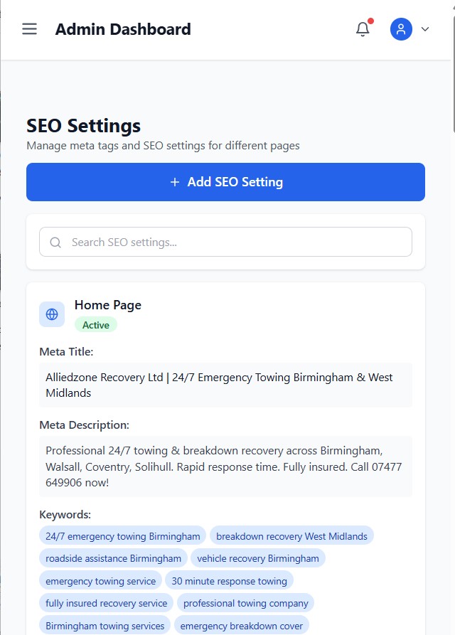455x635 pixels.
Task: Open the hamburger sidebar menu
Action: pyautogui.click(x=29, y=29)
